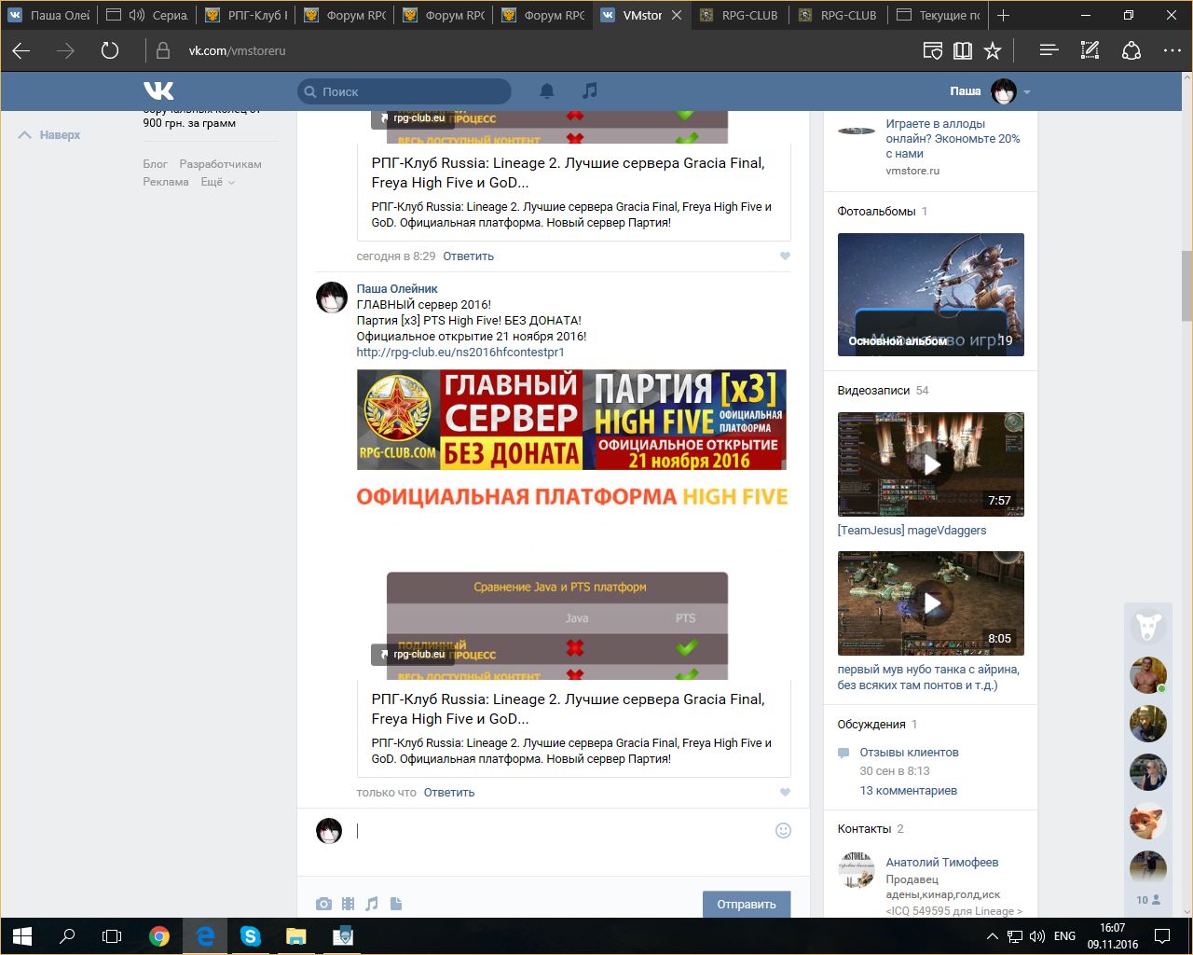This screenshot has width=1193, height=955.
Task: Like the comment from сегодня в 8:29
Action: pyautogui.click(x=785, y=256)
